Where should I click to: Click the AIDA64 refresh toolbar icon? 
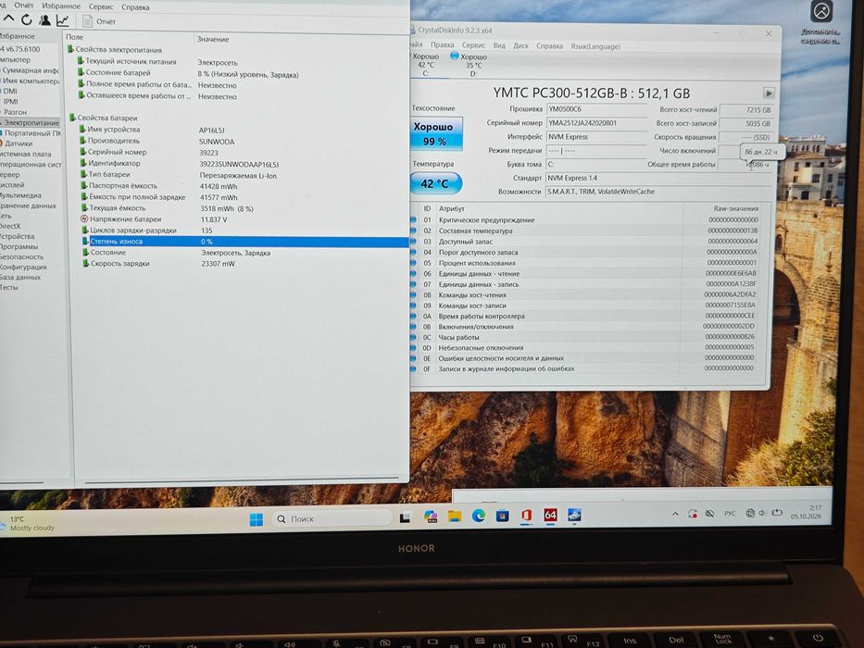coord(27,20)
